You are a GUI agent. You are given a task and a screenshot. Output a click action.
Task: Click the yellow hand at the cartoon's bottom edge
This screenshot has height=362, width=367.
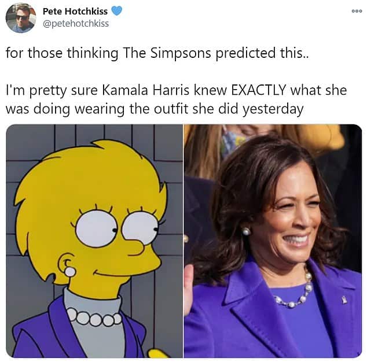tap(158, 353)
